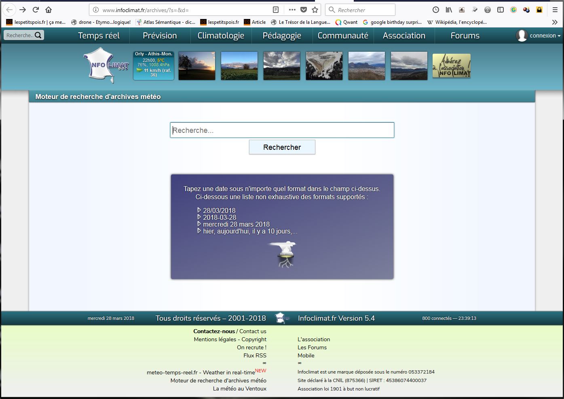Open the Atlas Sémantique bookmark
This screenshot has height=399, width=564.
coord(166,22)
